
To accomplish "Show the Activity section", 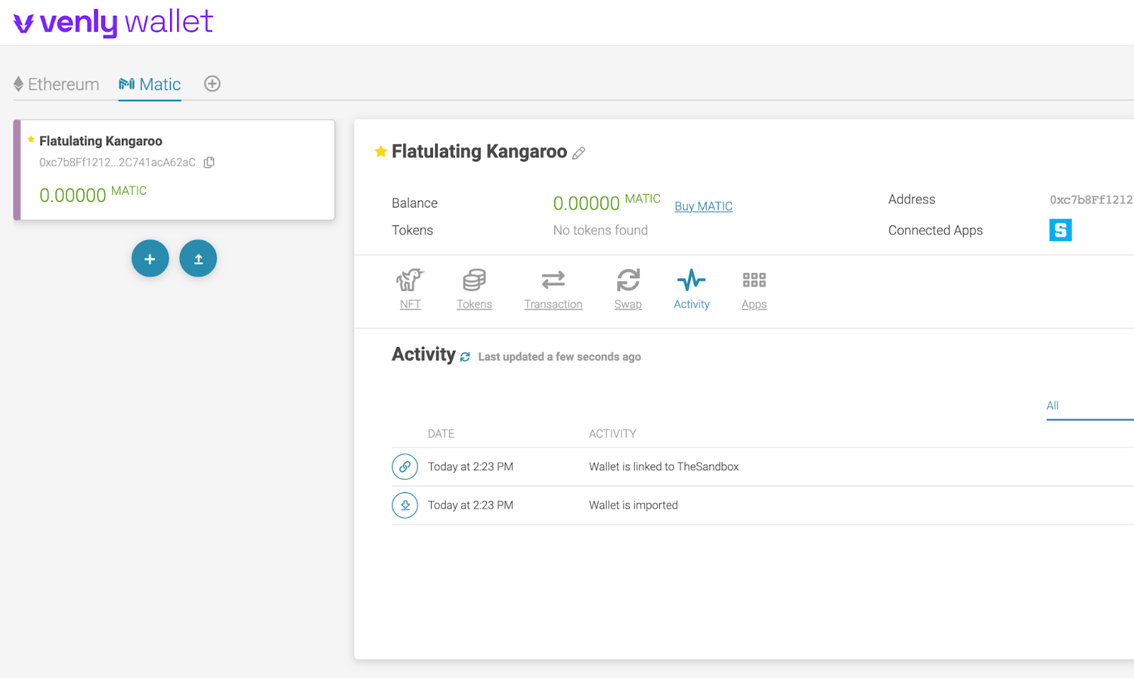I will (x=691, y=289).
